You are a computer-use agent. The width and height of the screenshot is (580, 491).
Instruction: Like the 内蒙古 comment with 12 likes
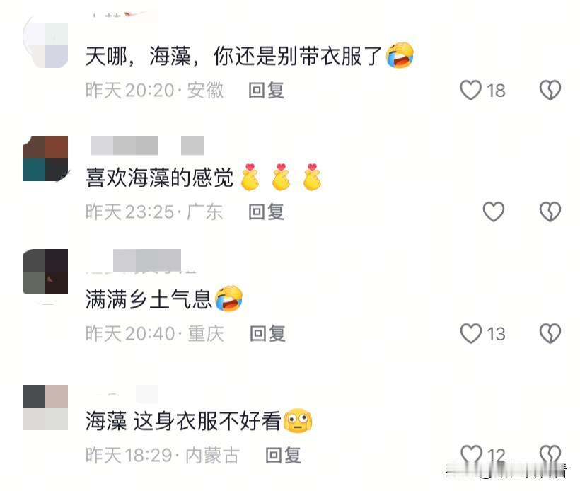click(471, 454)
